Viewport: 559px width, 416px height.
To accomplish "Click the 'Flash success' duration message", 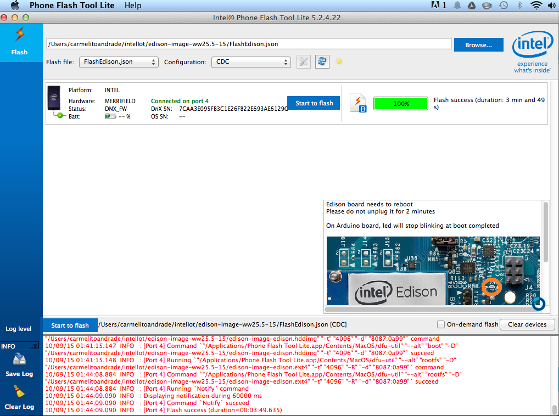I will click(x=489, y=103).
